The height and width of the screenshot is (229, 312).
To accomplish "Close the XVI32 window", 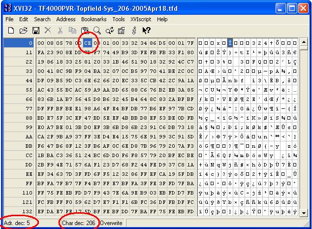I will coord(304,8).
